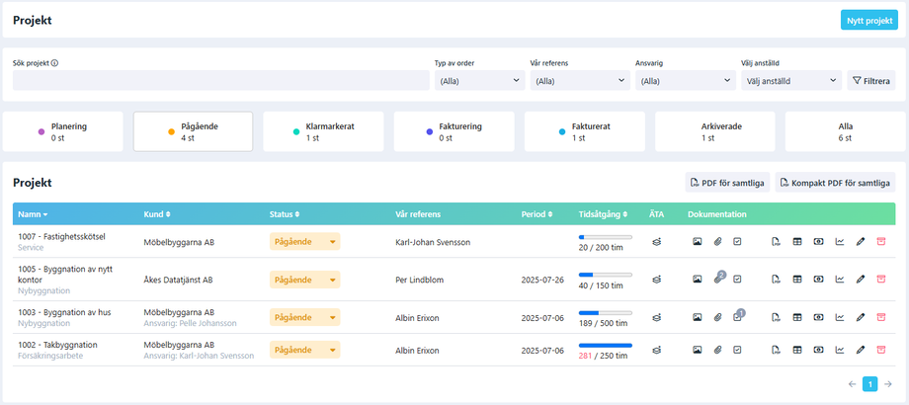This screenshot has height=405, width=909.
Task: Open attachments paperclip for project 1005
Action: point(718,280)
